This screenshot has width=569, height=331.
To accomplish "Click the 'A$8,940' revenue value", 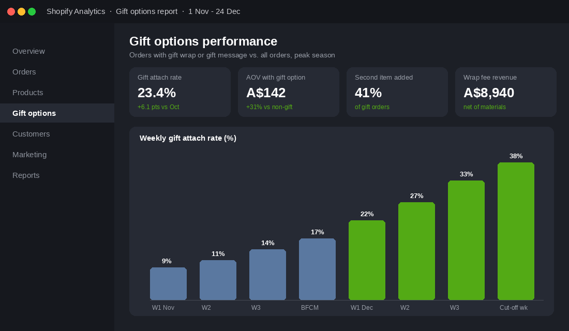I will [x=489, y=93].
